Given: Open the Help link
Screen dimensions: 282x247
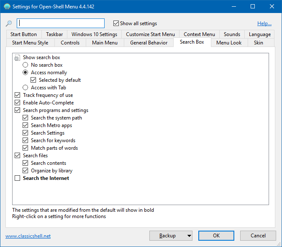Looking at the screenshot, I should (264, 23).
